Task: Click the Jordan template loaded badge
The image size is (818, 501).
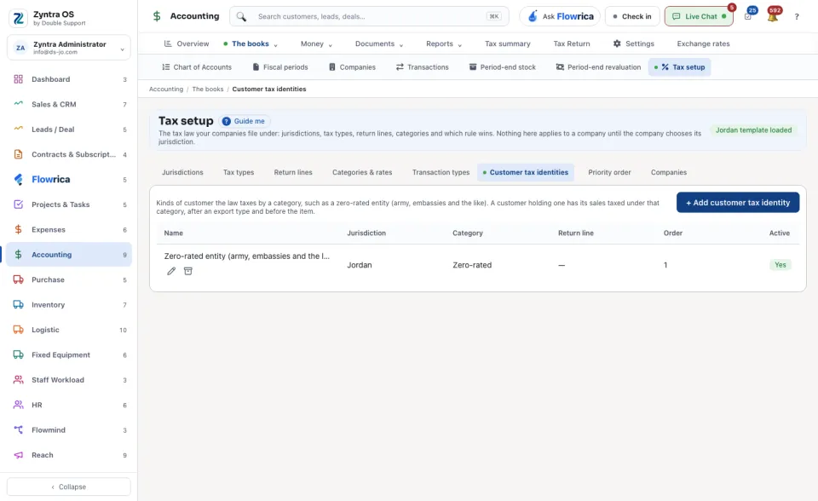Action: click(x=753, y=130)
